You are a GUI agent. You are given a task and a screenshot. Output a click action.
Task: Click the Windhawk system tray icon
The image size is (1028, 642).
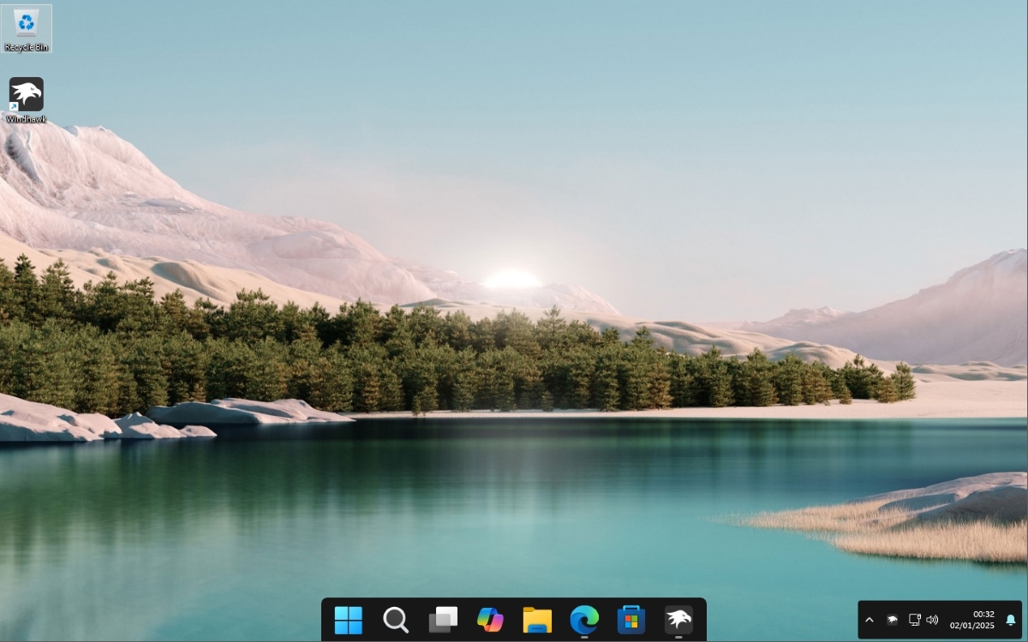(893, 619)
